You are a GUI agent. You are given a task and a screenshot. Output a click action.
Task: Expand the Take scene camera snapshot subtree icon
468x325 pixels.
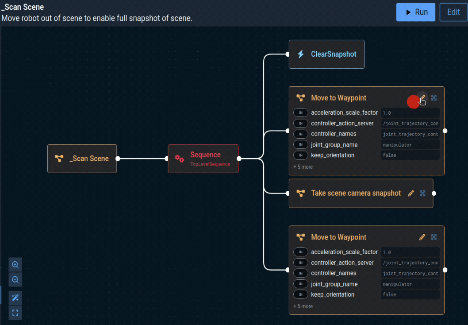(x=422, y=193)
